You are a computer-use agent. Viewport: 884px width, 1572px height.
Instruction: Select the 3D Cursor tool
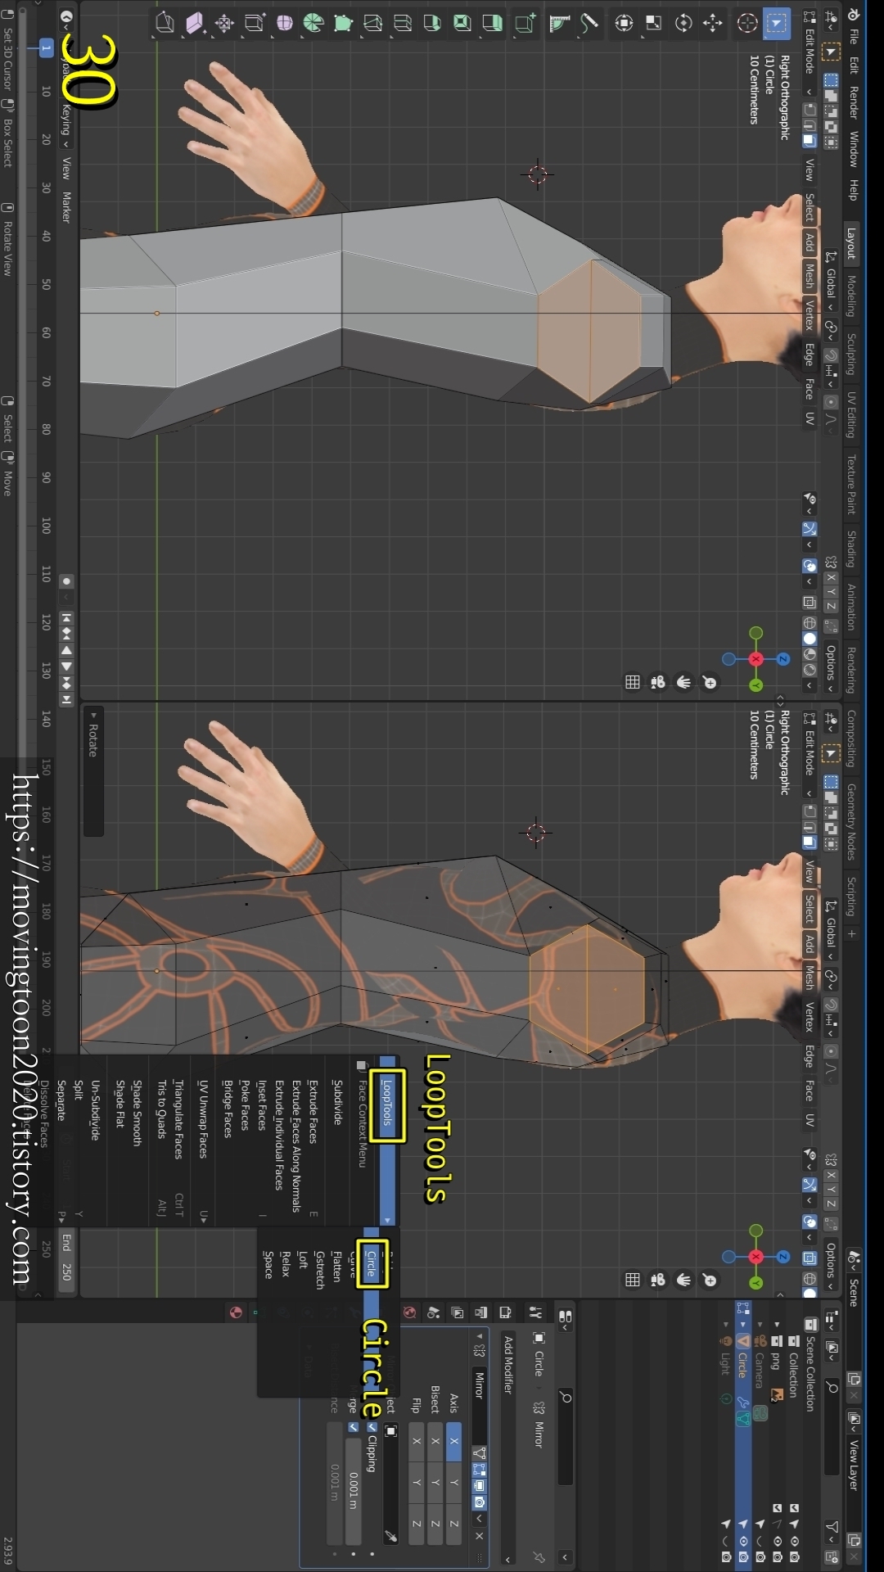(x=746, y=23)
